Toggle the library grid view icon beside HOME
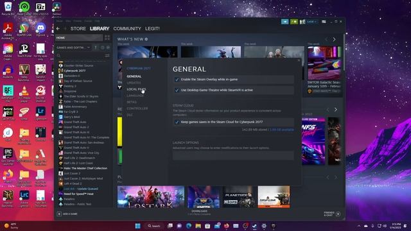The height and width of the screenshot is (231, 411). 107,38
